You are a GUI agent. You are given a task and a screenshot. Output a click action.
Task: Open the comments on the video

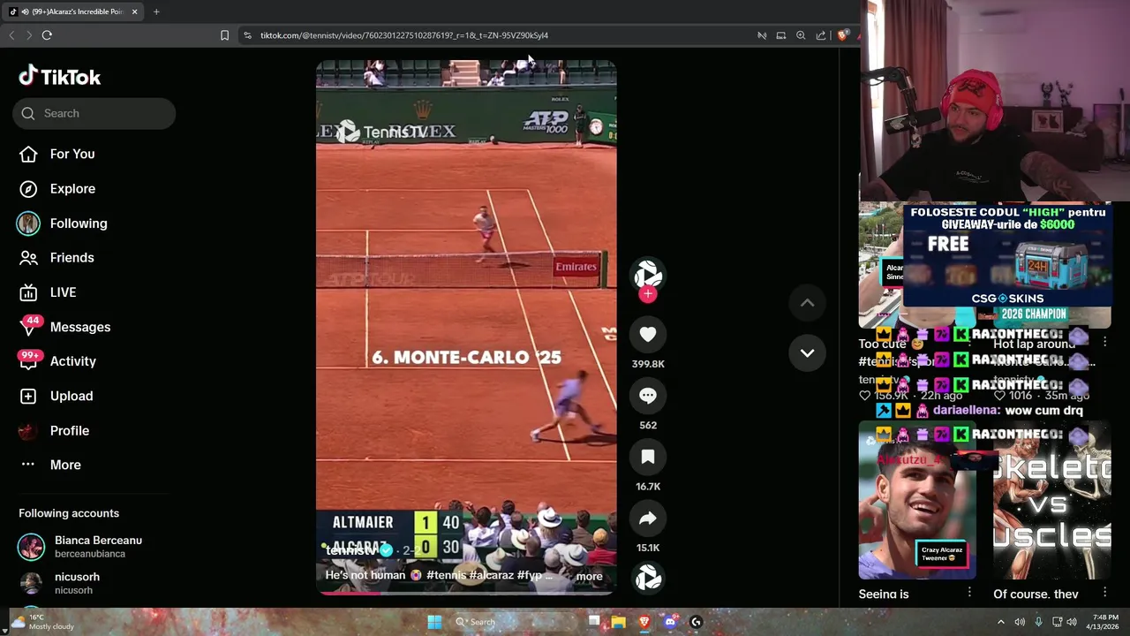648,396
